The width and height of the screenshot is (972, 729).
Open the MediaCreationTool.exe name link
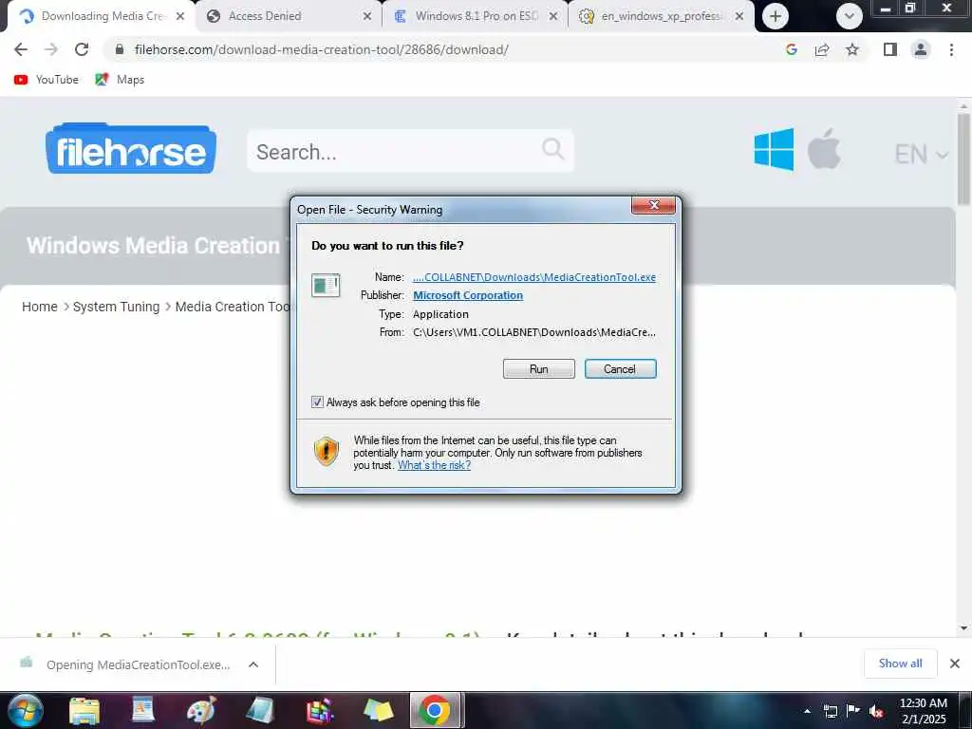click(x=534, y=277)
